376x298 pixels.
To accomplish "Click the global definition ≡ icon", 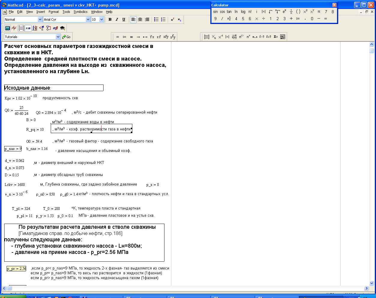I will (x=131, y=37).
